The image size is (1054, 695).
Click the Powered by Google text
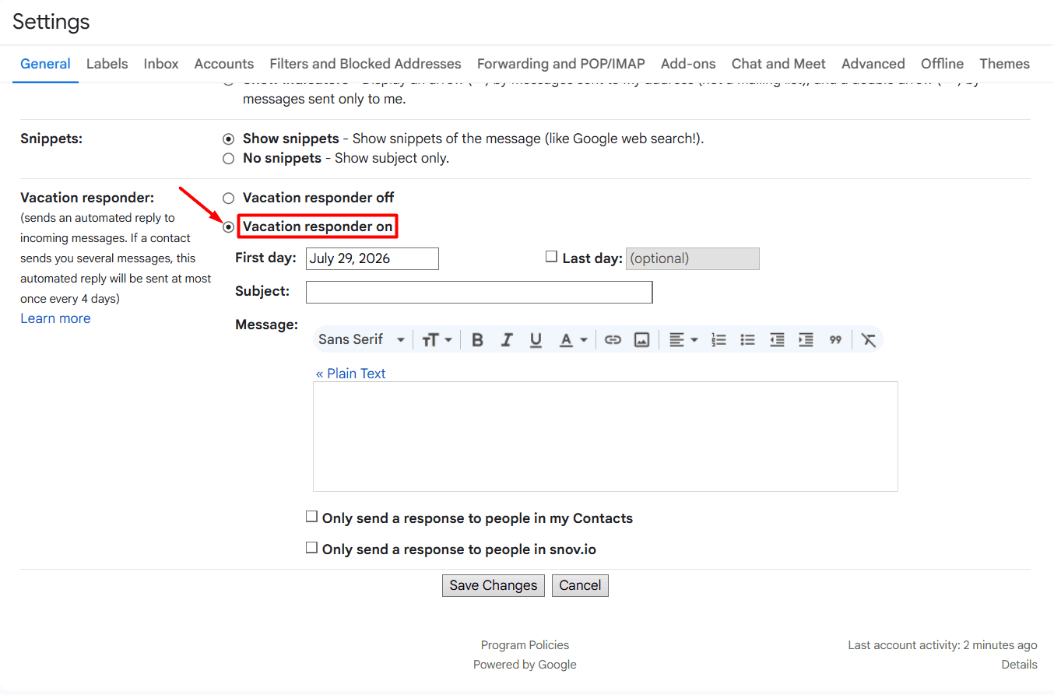[x=525, y=665]
